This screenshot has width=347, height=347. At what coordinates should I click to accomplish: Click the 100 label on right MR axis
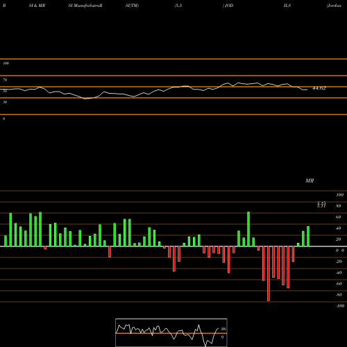coord(339,195)
